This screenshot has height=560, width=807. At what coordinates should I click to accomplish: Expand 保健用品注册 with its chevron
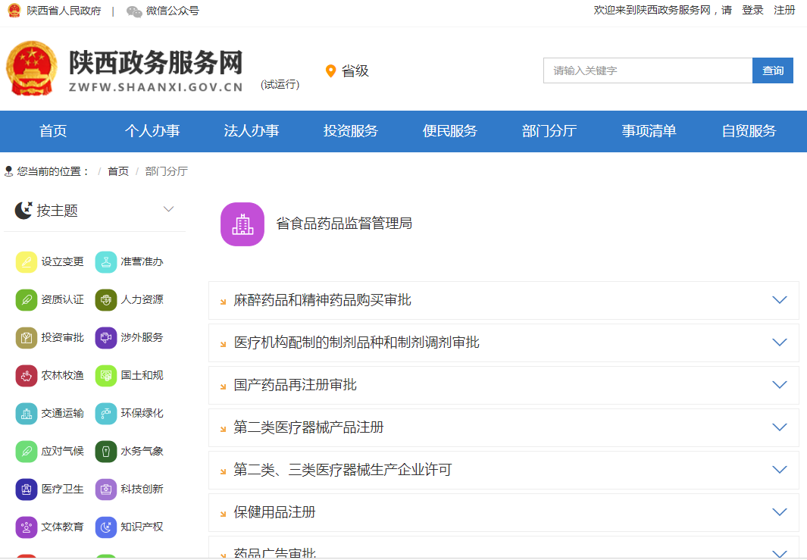tap(779, 512)
